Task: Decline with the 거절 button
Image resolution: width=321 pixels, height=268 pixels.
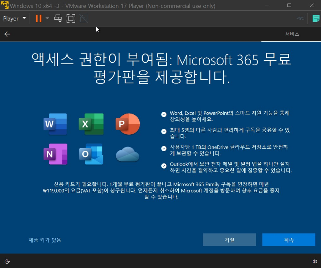Action: (x=229, y=239)
